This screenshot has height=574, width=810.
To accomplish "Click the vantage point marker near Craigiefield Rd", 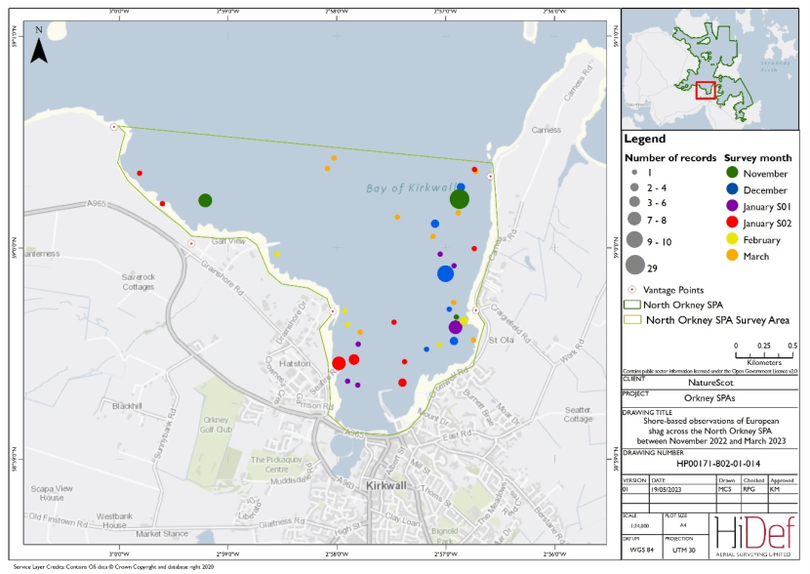I will (x=476, y=310).
